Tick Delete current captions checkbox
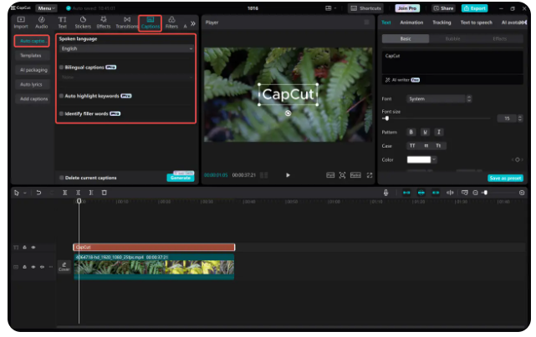The height and width of the screenshot is (337, 536). (x=61, y=178)
